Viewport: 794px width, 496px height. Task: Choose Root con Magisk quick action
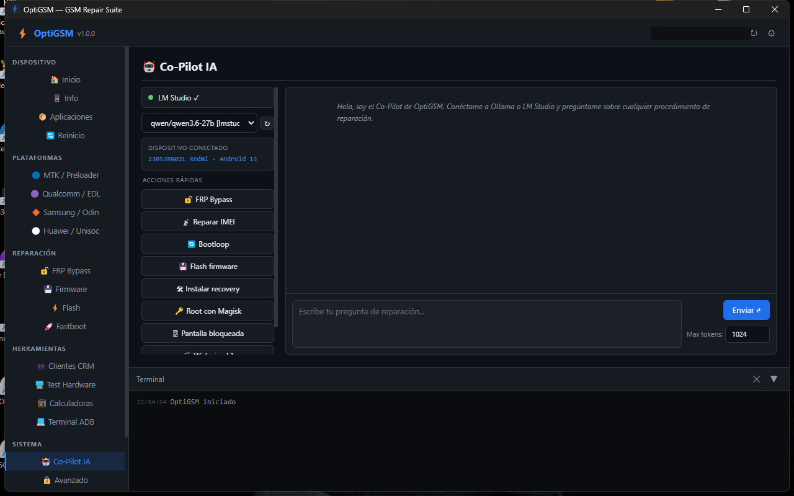[x=207, y=311]
